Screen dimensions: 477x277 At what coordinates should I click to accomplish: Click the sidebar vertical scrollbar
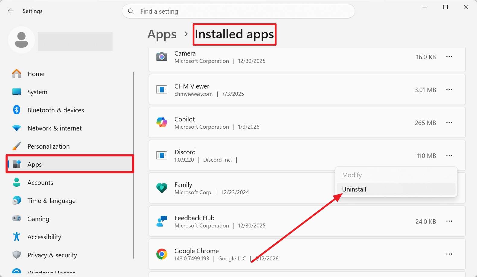point(134,165)
